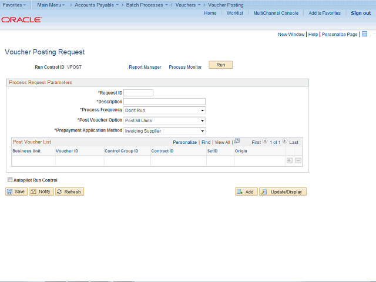Sort by Contract ID column header
376x282 pixels.
[162, 151]
